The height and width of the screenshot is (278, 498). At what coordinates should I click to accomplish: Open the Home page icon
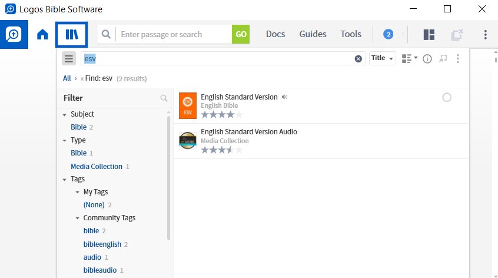coord(42,34)
